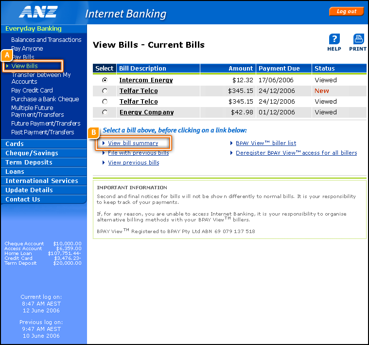Open the BPAY View biller list link
Screen dimensions: 369x345
pyautogui.click(x=266, y=143)
